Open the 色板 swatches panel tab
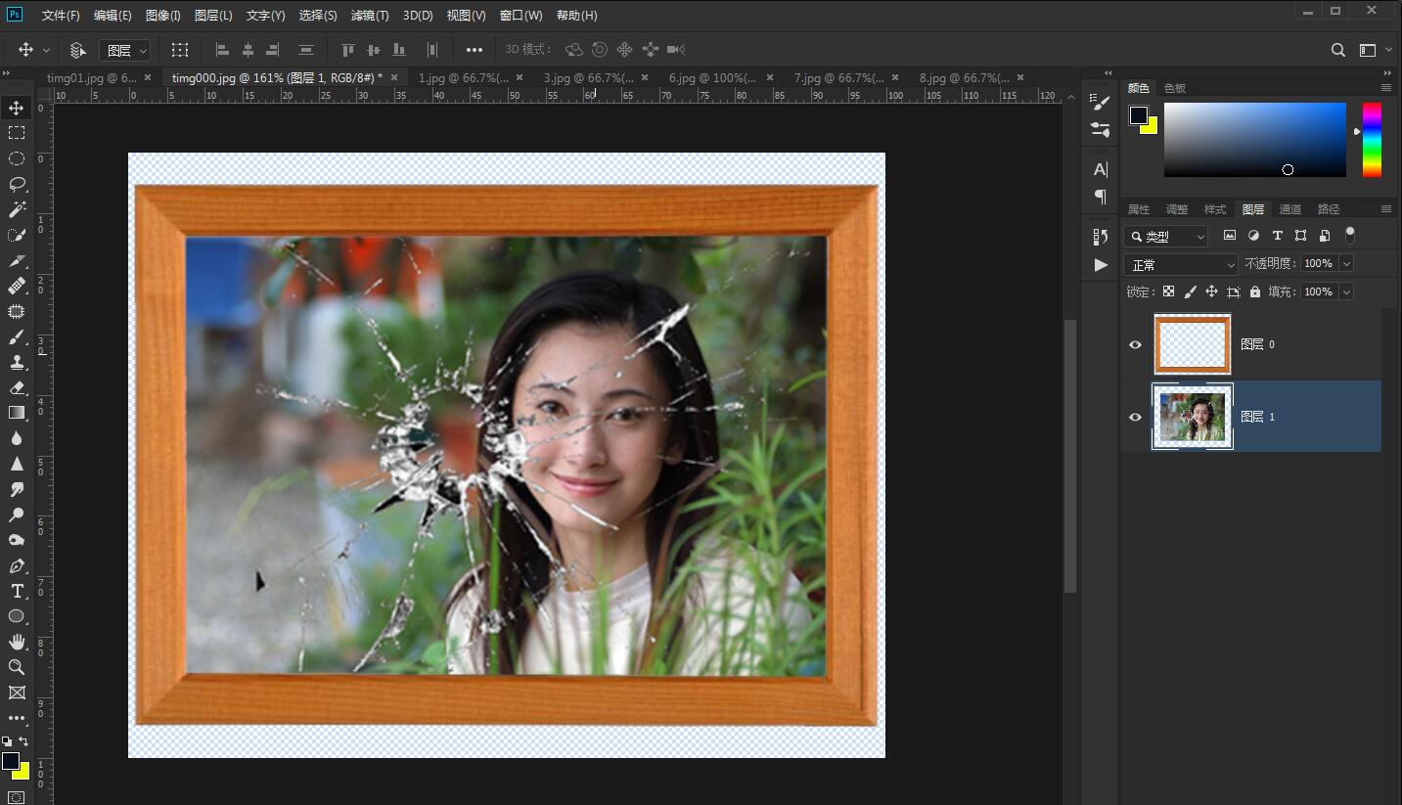Viewport: 1402px width, 805px height. [1174, 88]
